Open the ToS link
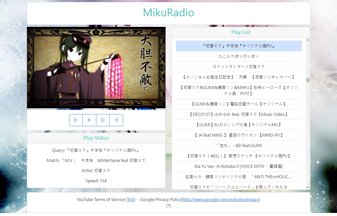 [131, 200]
